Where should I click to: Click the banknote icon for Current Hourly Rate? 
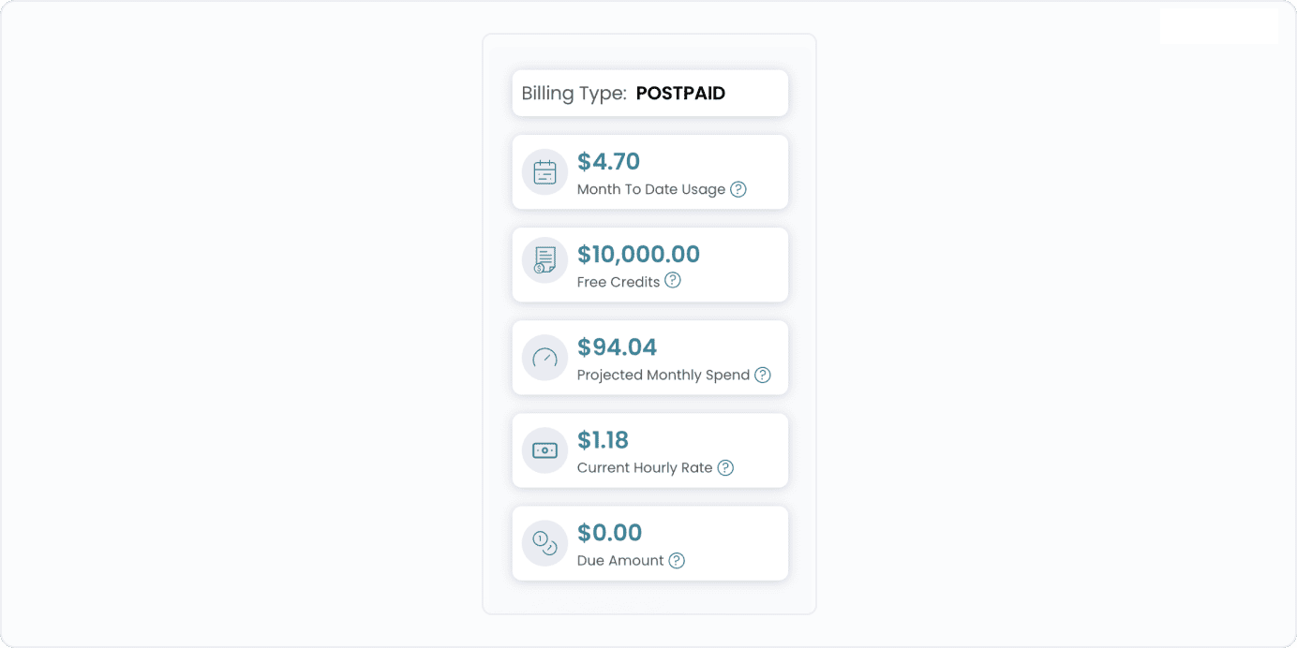(544, 450)
